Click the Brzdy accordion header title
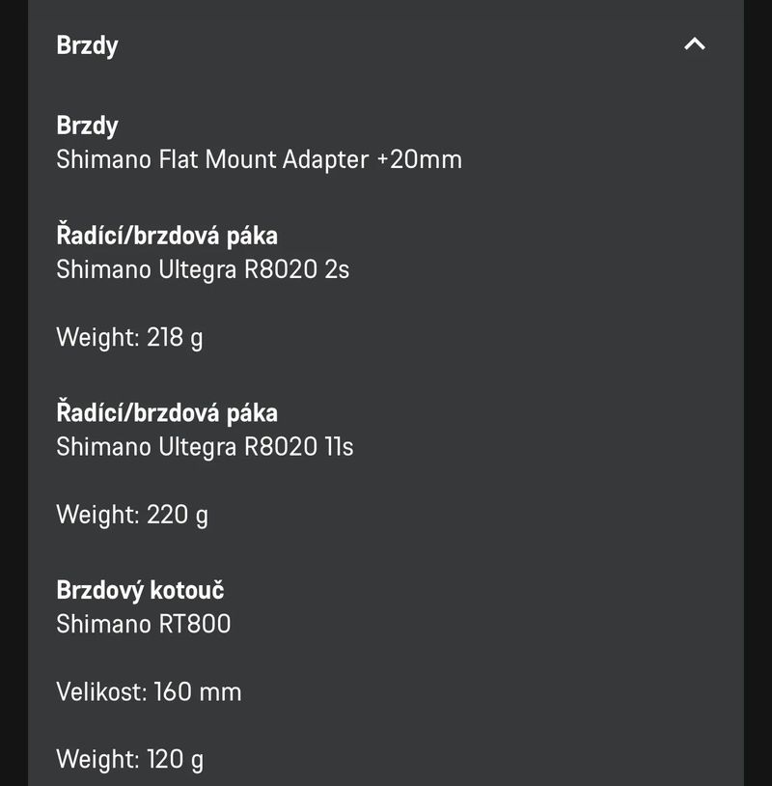This screenshot has height=786, width=772. 88,45
